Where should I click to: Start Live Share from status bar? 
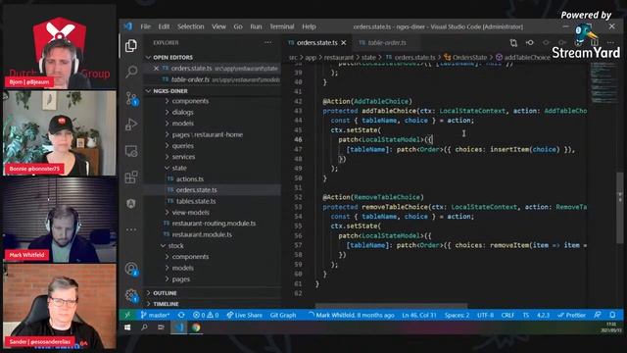[x=244, y=315]
